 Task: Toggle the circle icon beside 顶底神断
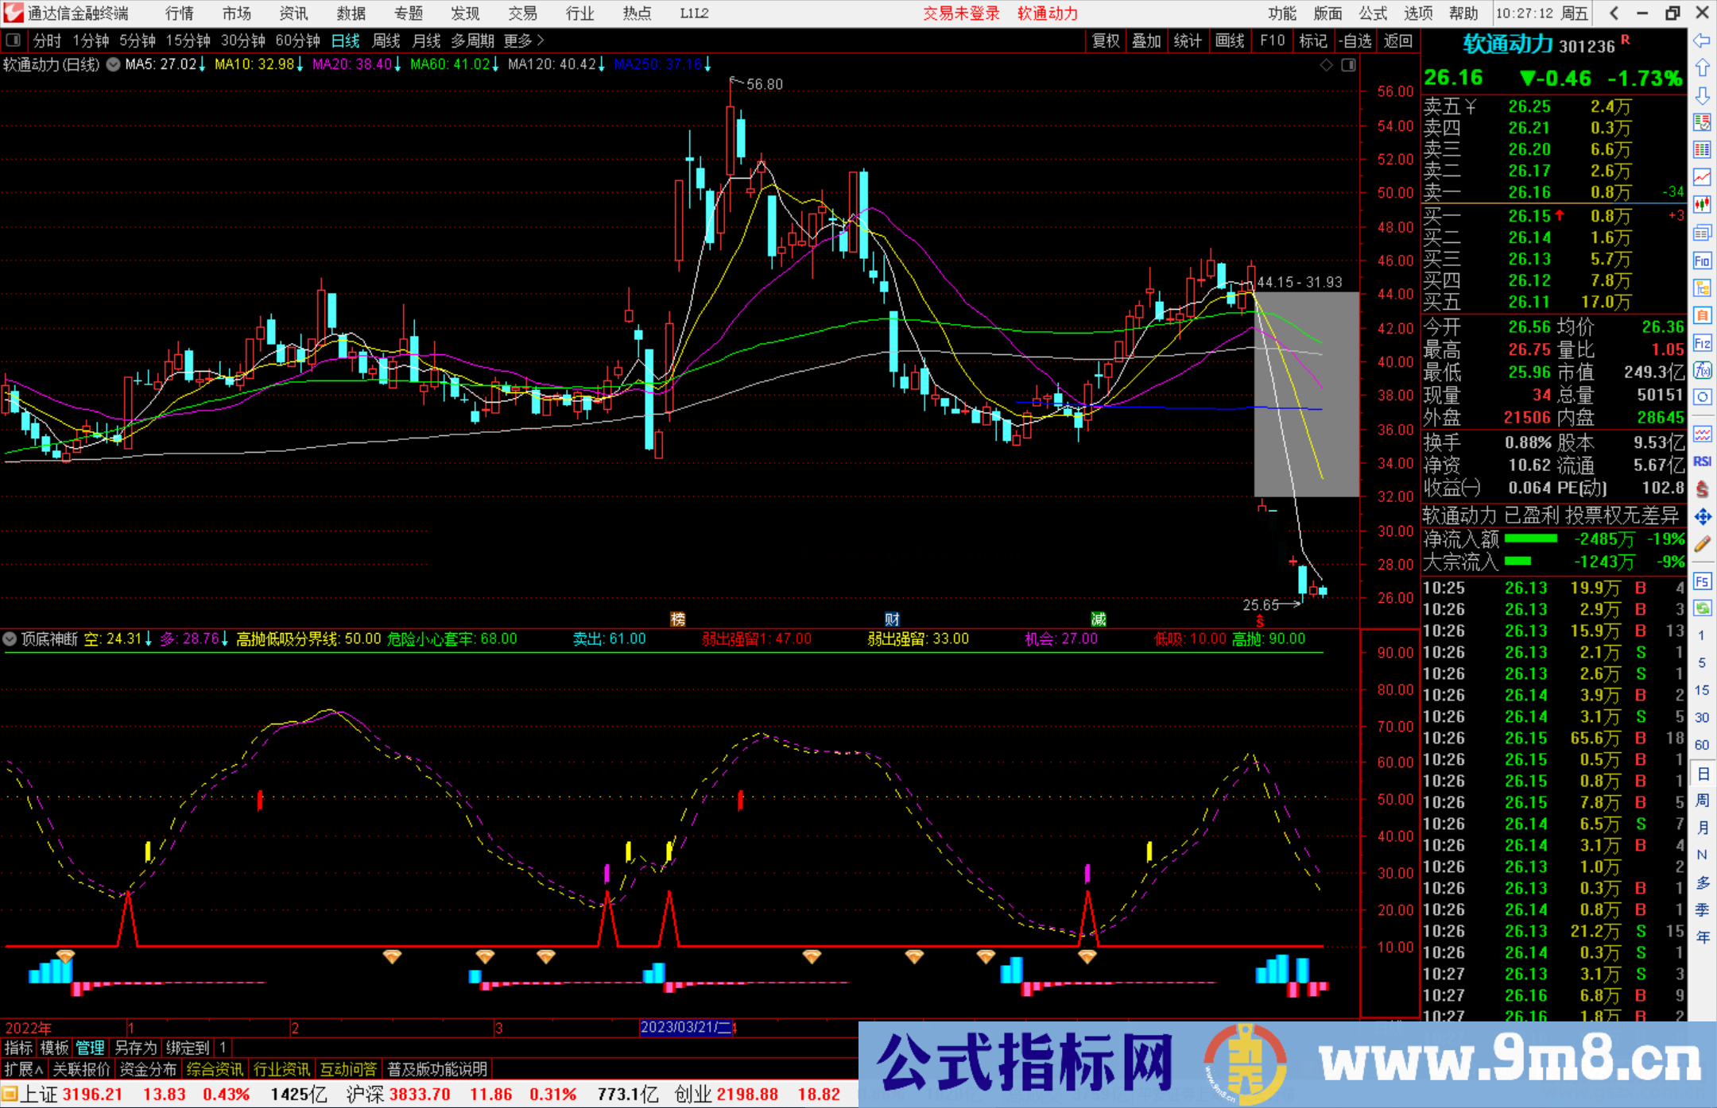(x=10, y=639)
